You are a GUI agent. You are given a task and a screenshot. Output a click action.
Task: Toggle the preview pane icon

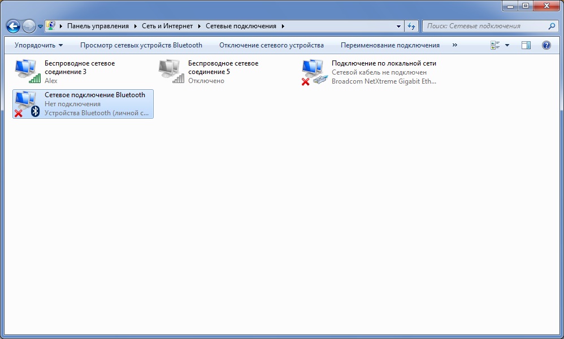[x=526, y=45]
